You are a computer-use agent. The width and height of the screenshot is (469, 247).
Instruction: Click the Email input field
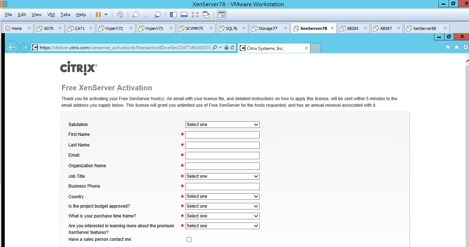(222, 156)
